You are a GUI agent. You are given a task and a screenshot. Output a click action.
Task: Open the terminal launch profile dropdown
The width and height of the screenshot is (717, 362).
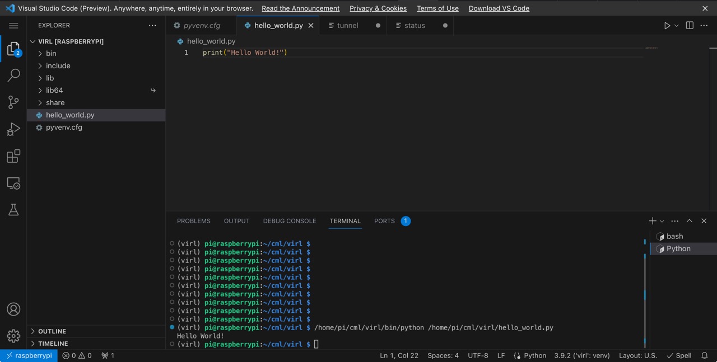[662, 221]
